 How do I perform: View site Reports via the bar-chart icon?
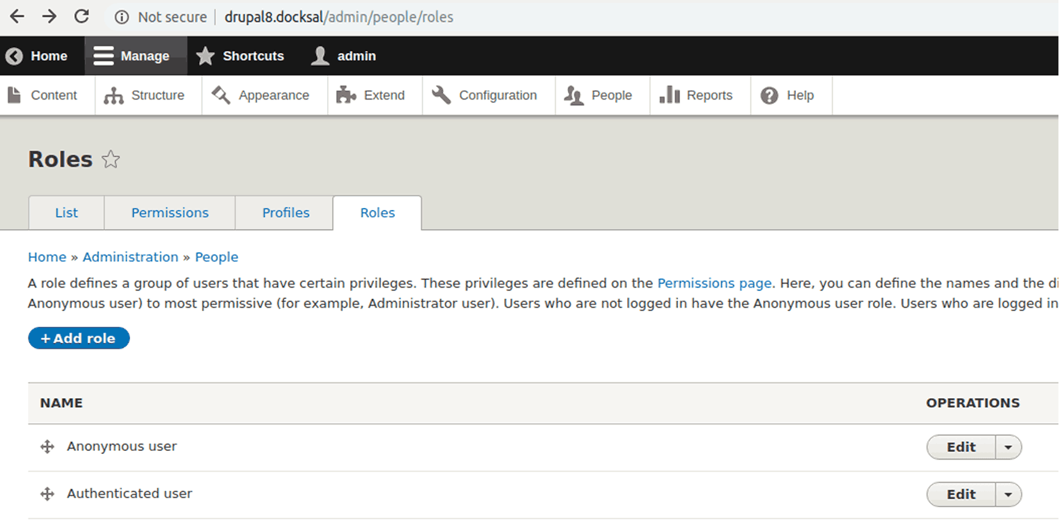pos(670,95)
